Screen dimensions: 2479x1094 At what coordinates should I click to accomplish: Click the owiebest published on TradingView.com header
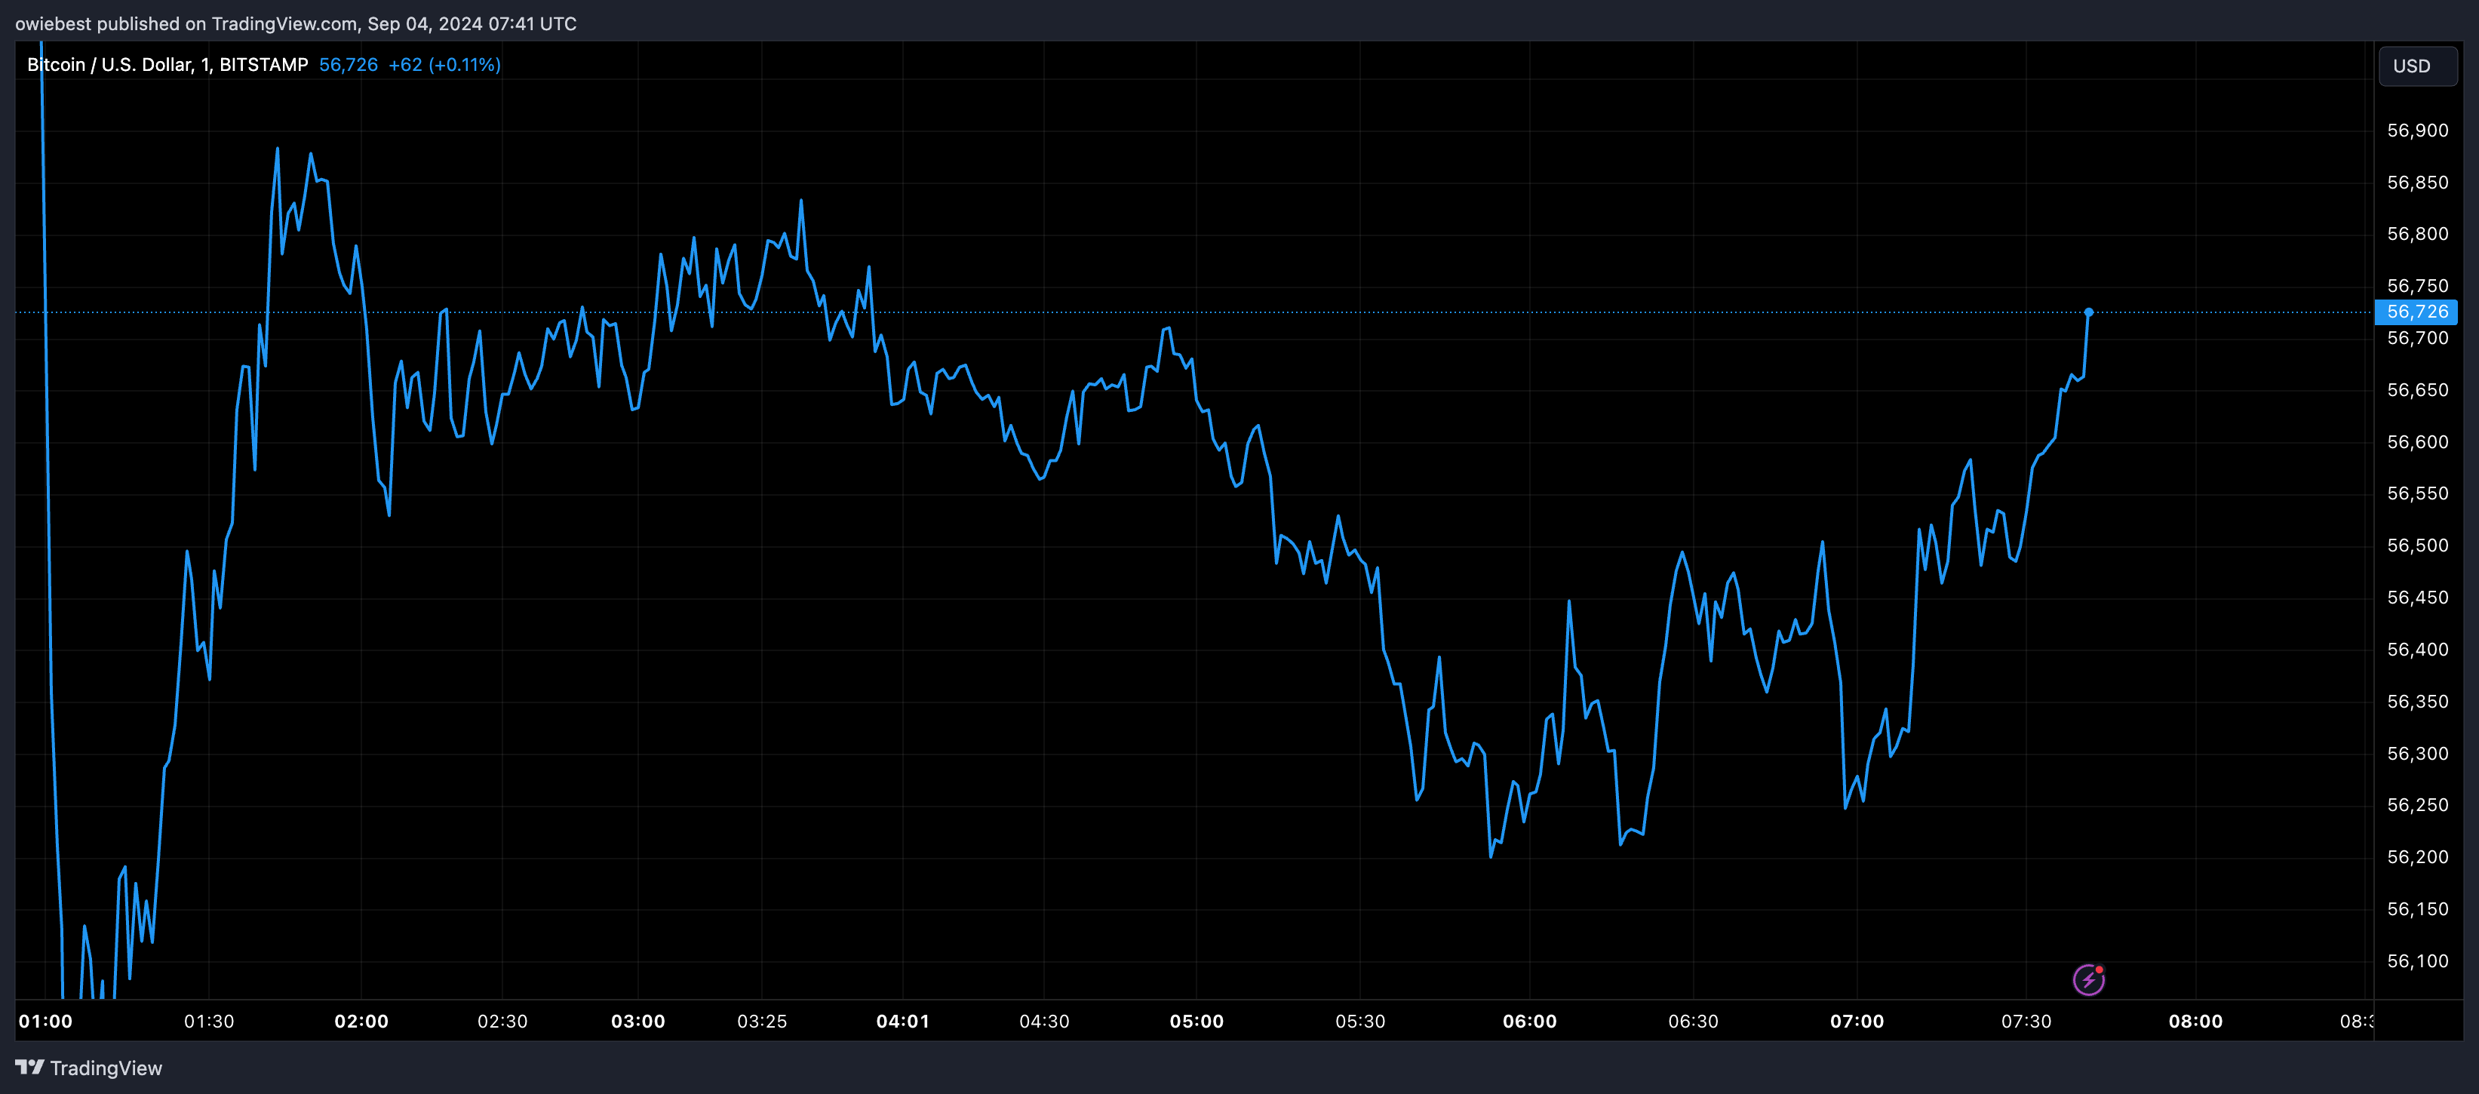(296, 24)
